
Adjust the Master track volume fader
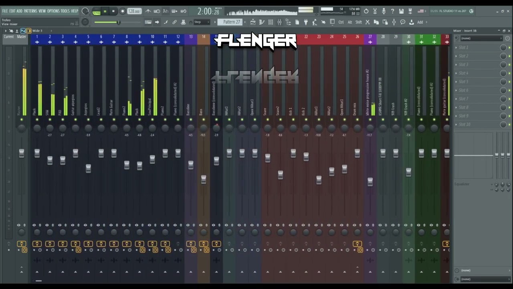coord(22,153)
